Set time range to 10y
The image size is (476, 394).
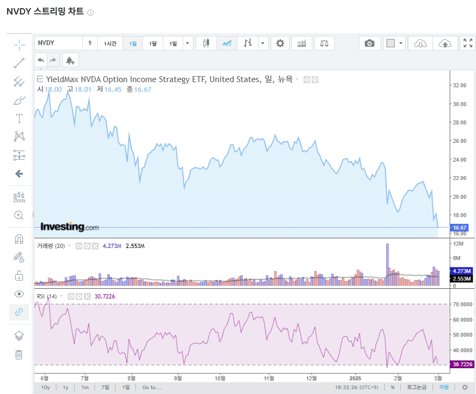click(46, 388)
